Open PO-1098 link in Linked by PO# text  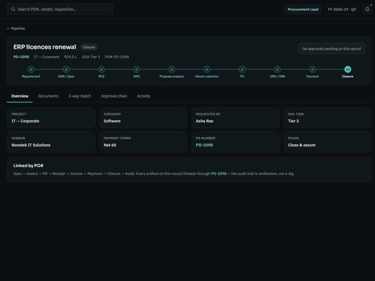(219, 174)
